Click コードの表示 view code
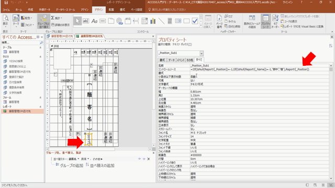335x188 pixels. (x=289, y=21)
